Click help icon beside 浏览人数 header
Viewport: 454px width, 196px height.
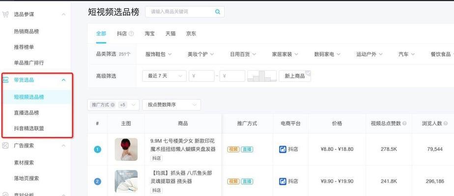pos(446,123)
